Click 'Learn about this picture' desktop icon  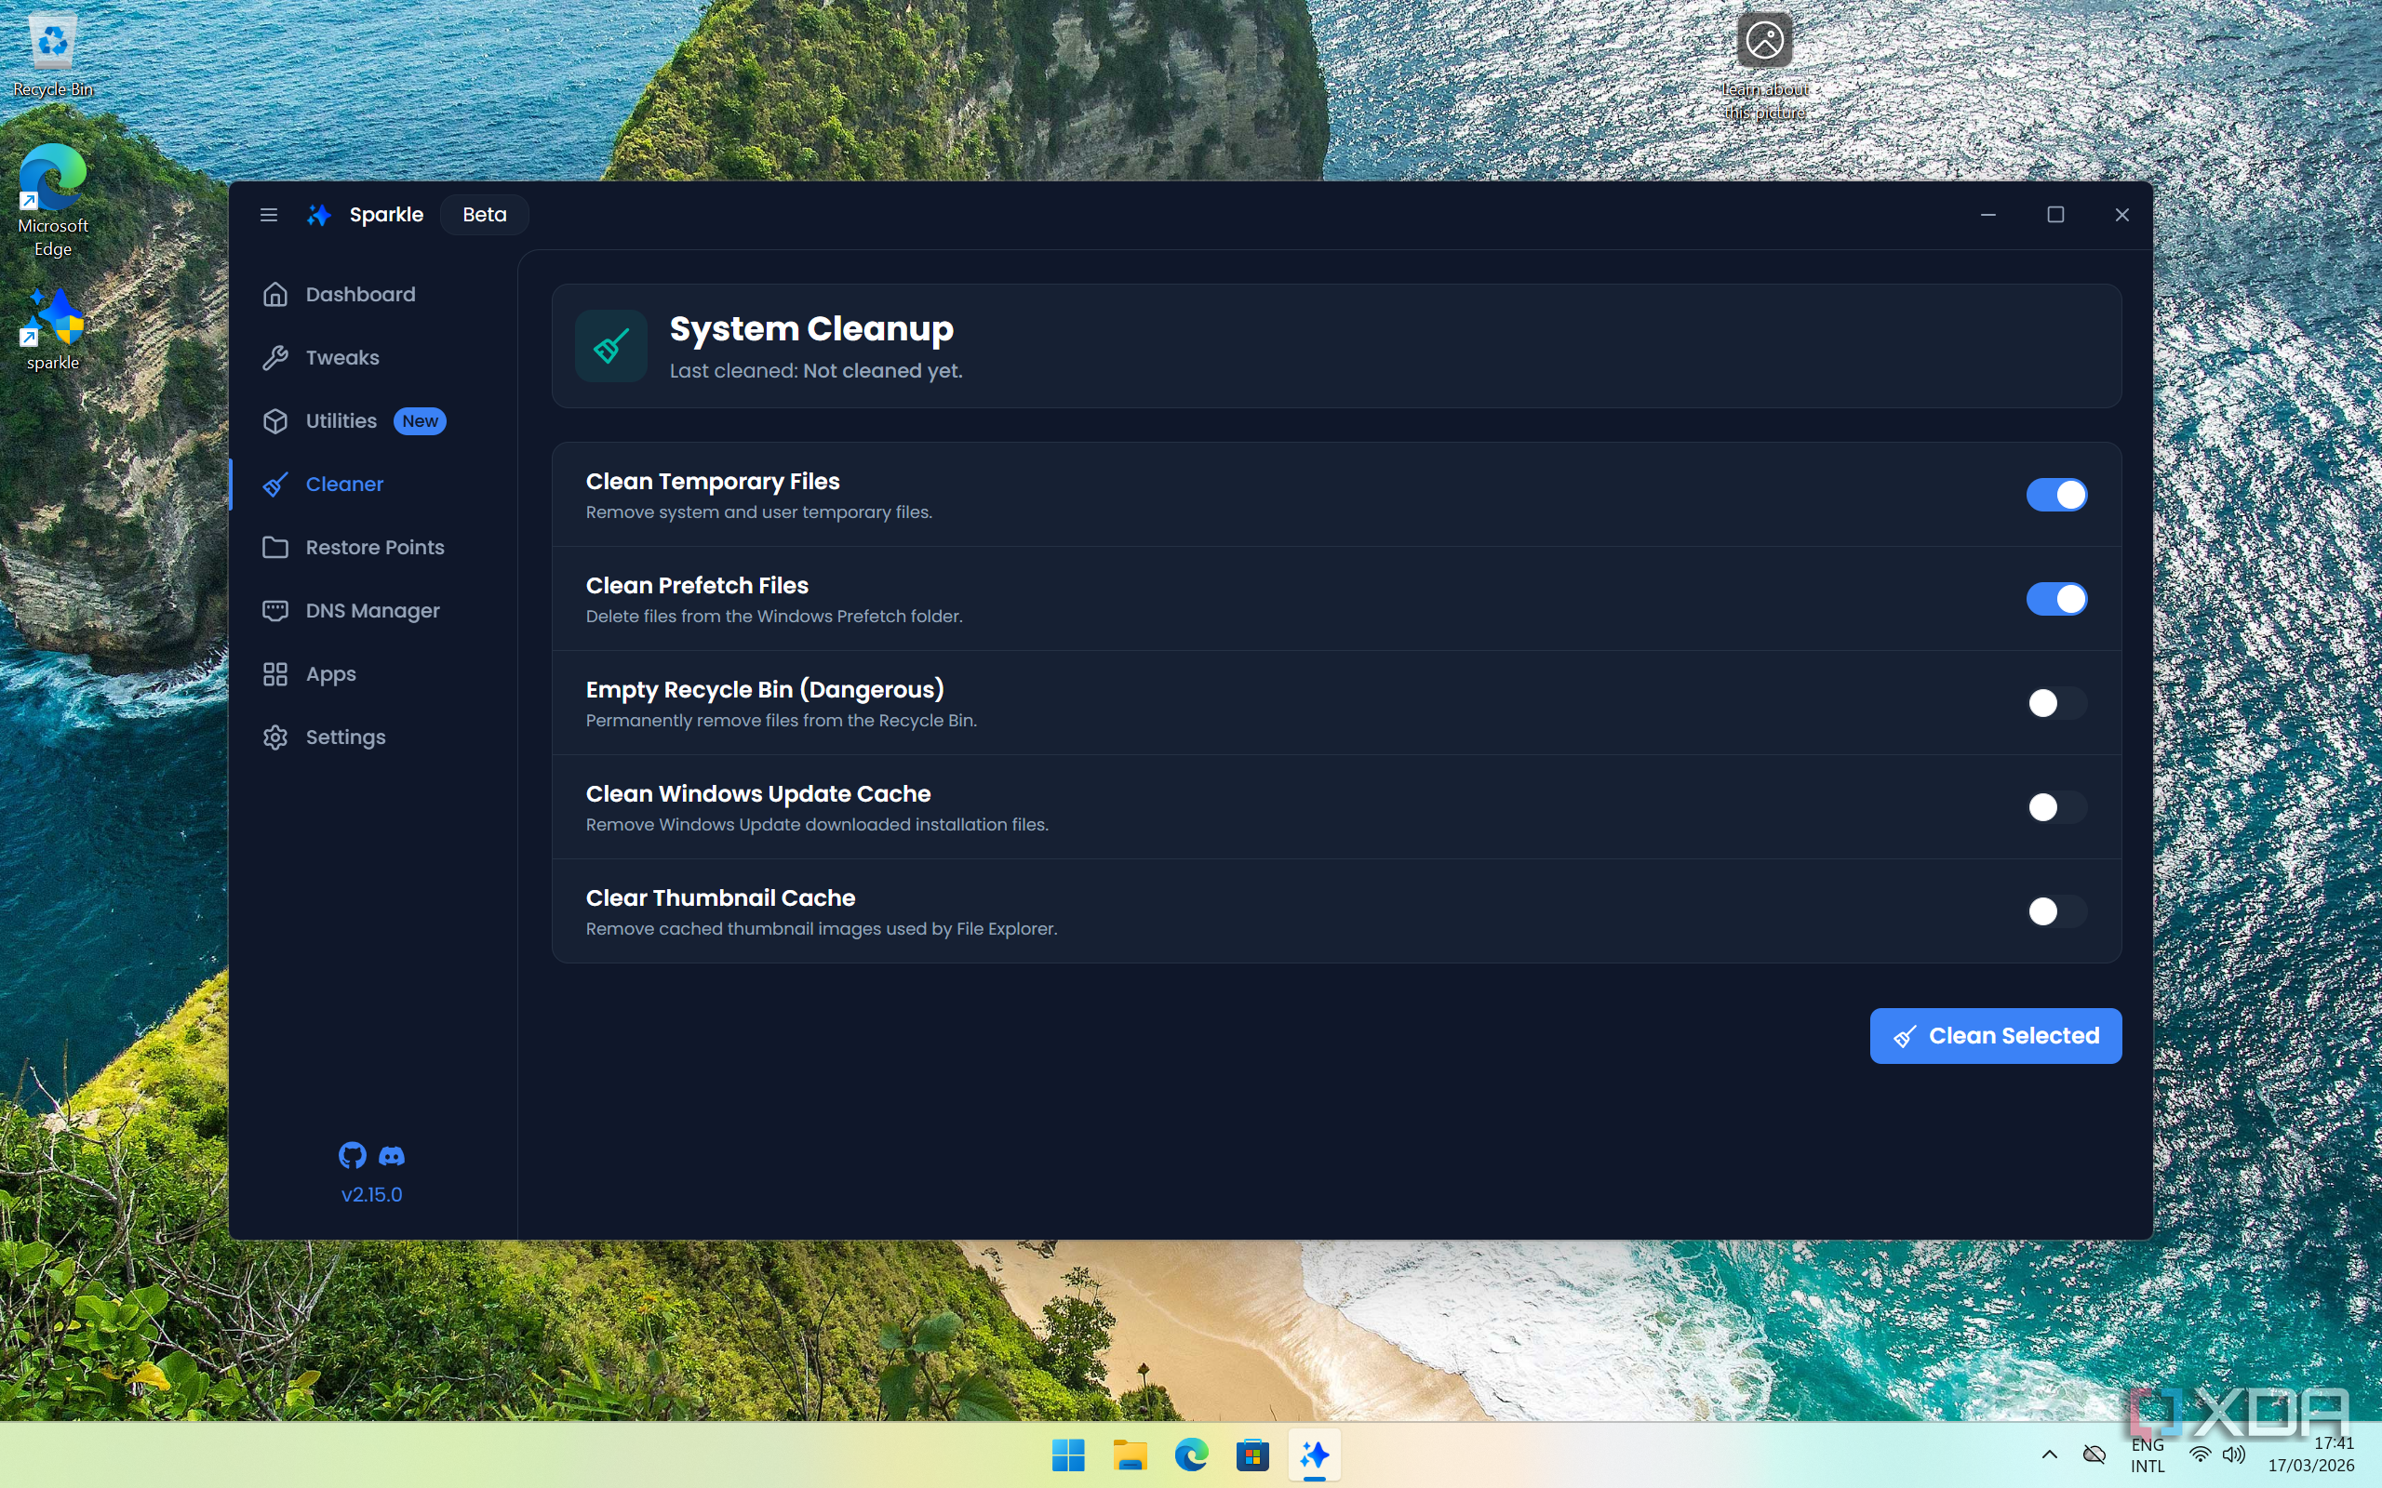coord(1765,66)
